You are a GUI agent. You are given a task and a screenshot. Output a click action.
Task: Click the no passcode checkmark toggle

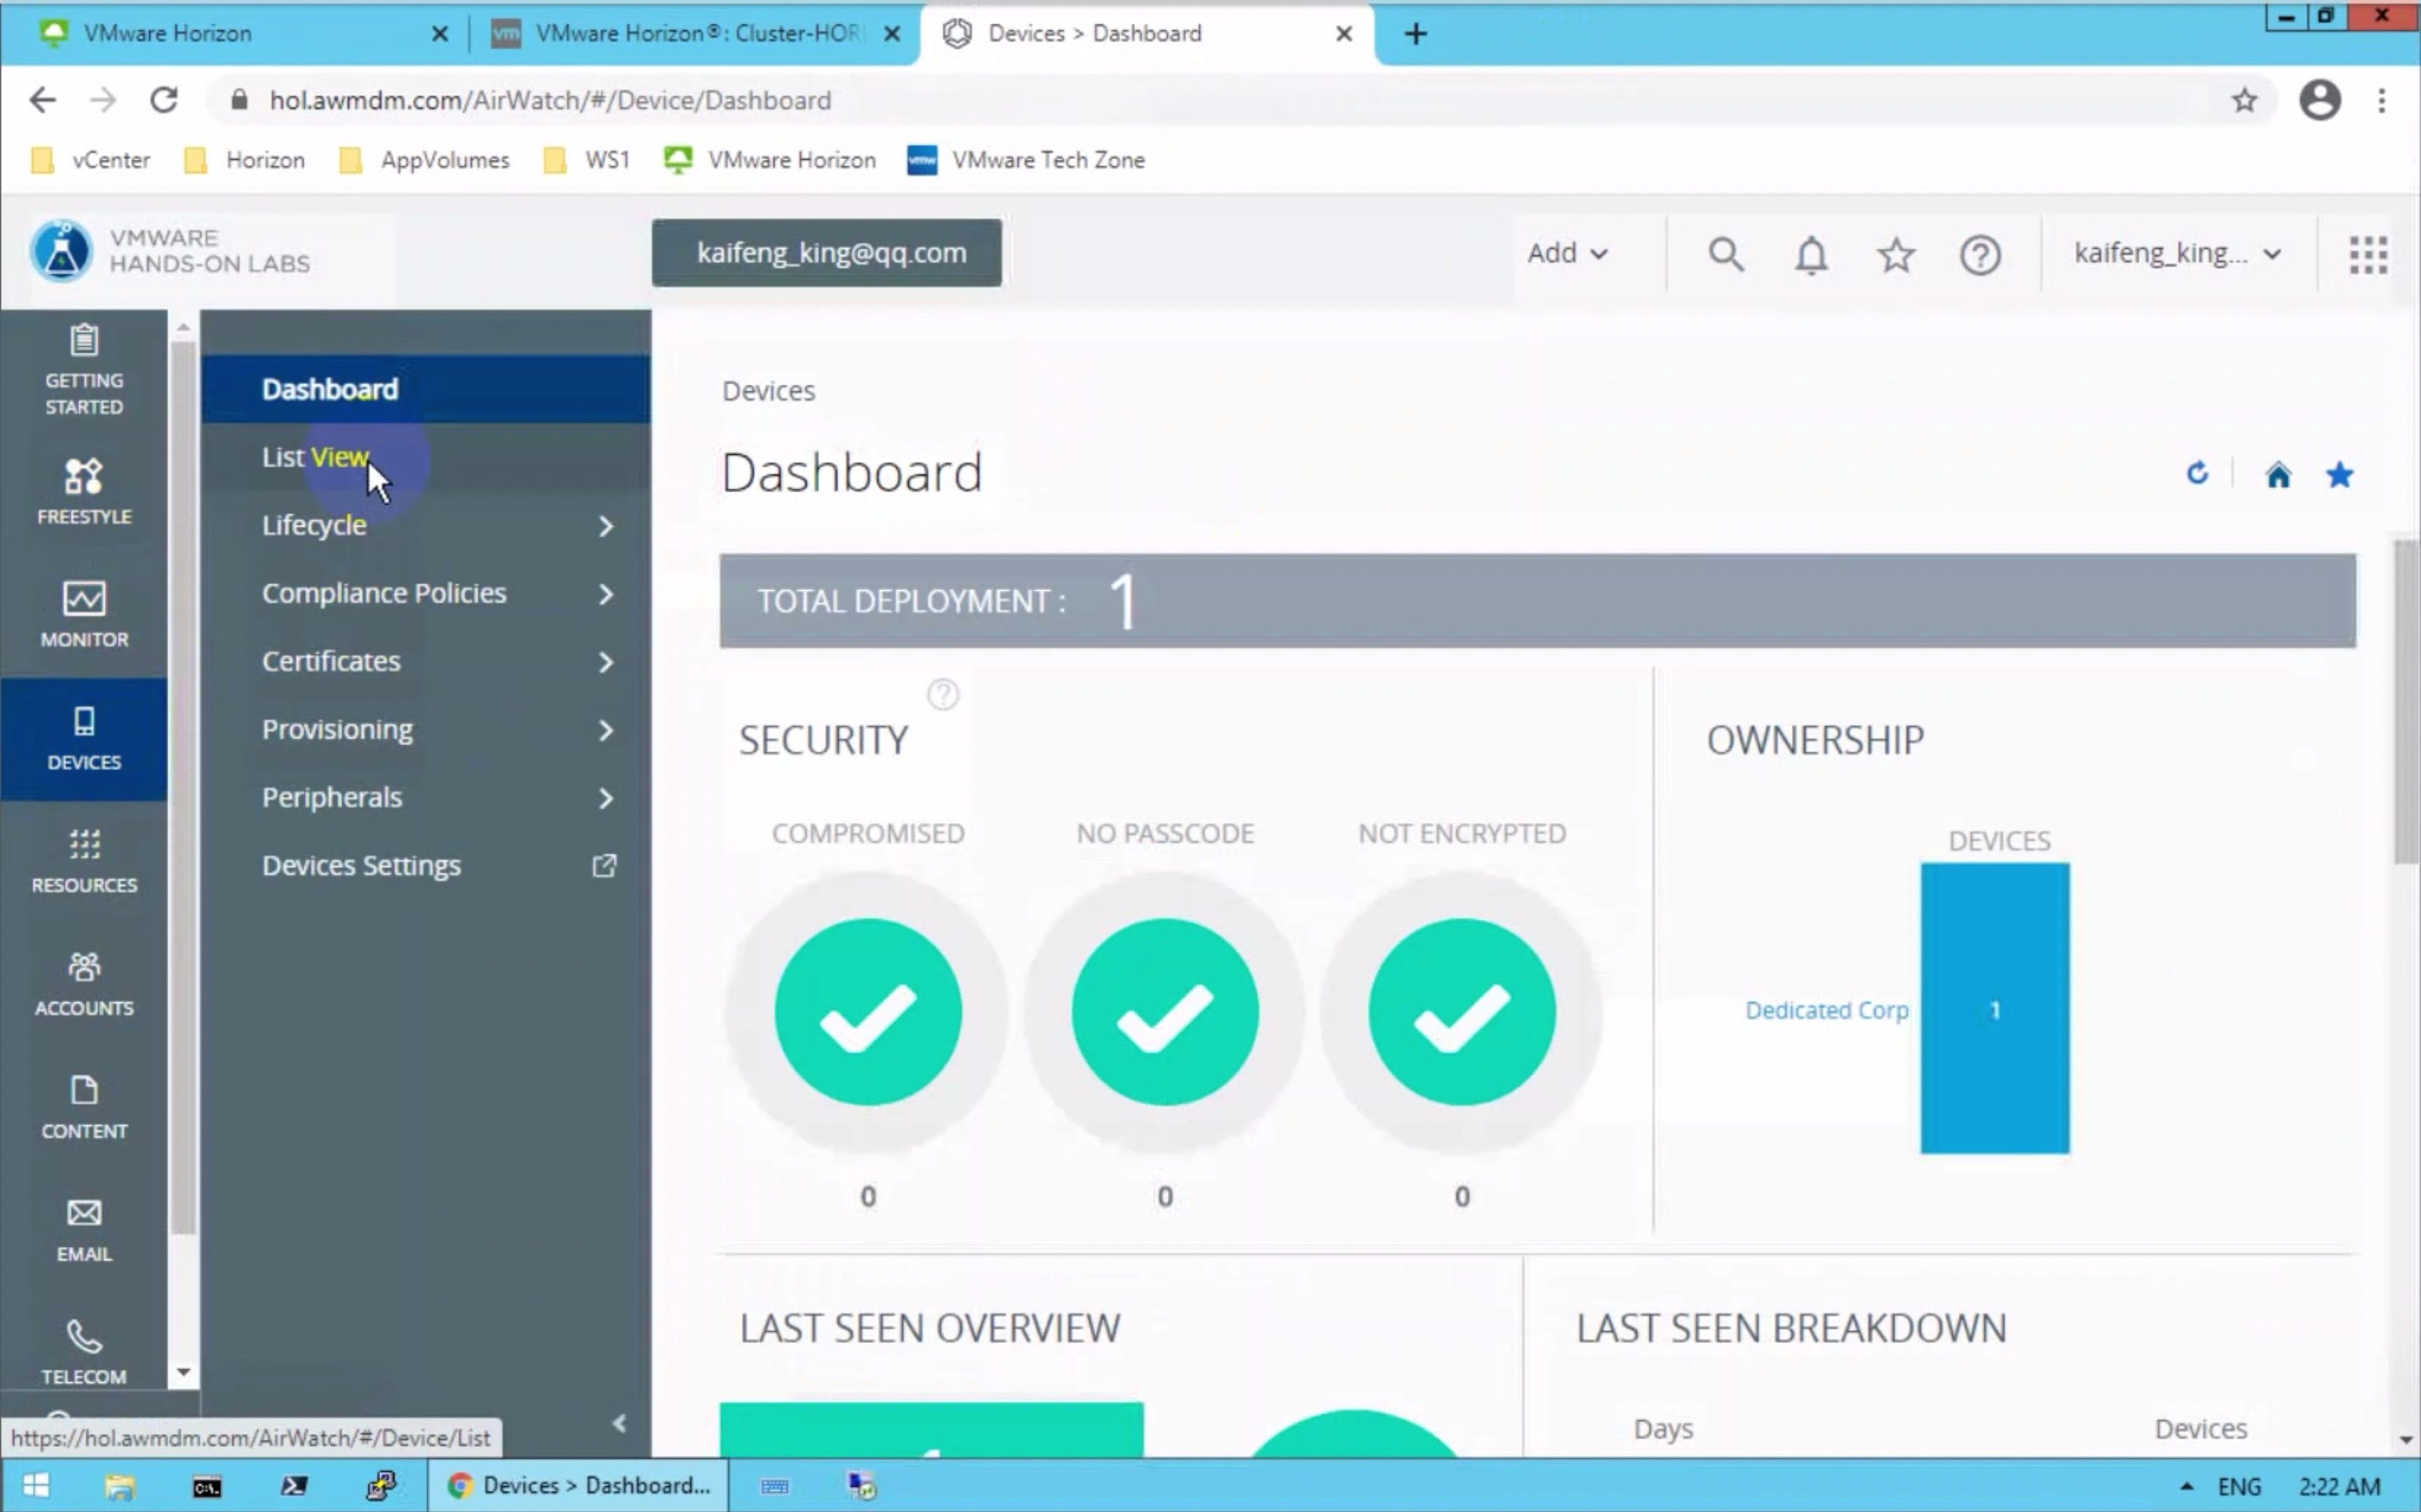1164,1010
